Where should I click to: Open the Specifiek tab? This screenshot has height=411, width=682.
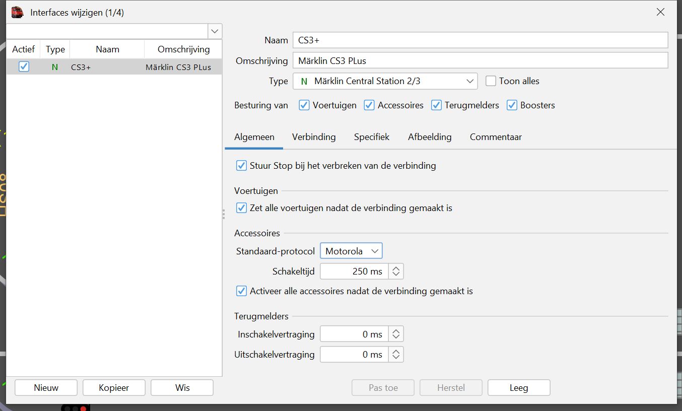tap(372, 137)
